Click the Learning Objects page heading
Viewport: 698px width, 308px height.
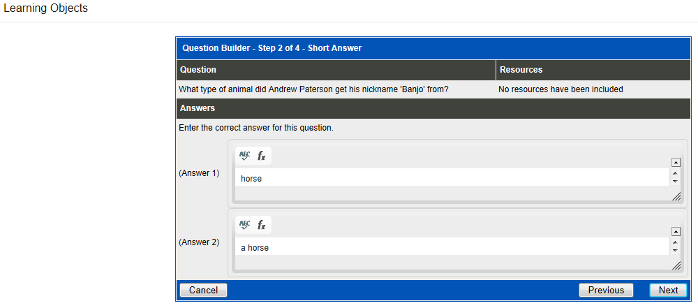pyautogui.click(x=46, y=8)
